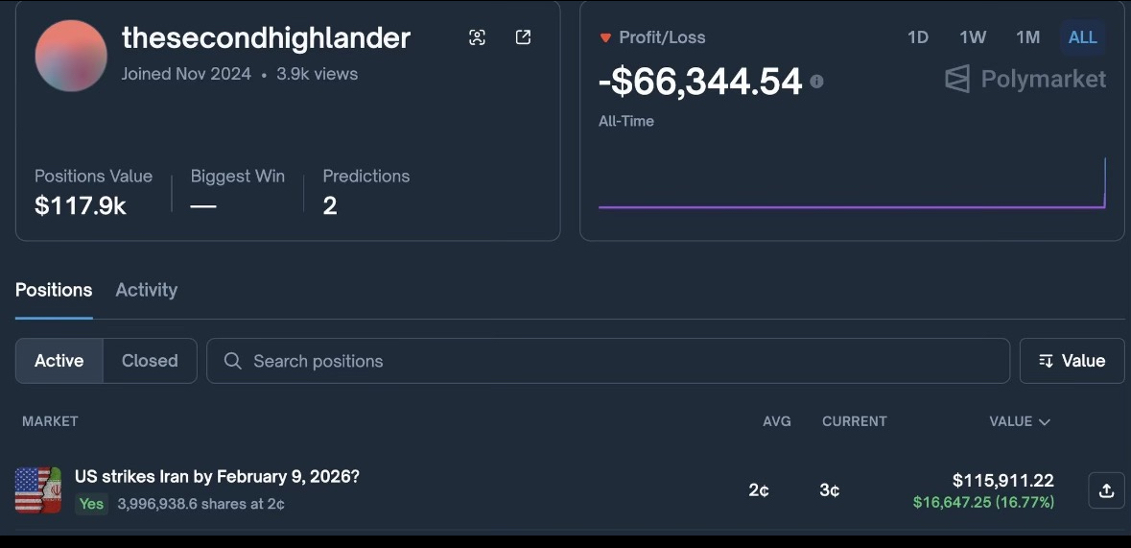Image resolution: width=1131 pixels, height=548 pixels.
Task: Select the 1M time range
Action: click(x=1027, y=37)
